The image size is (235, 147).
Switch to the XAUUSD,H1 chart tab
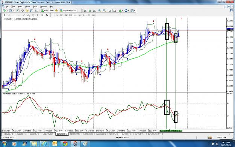pyautogui.click(x=88, y=134)
